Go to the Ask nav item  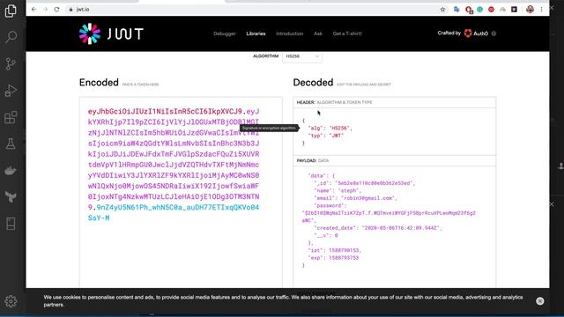tap(318, 33)
